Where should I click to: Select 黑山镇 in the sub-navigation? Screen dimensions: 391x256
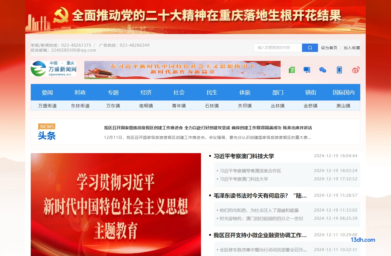pos(343,106)
